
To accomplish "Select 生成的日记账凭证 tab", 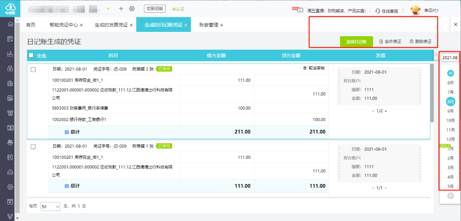I will (163, 25).
